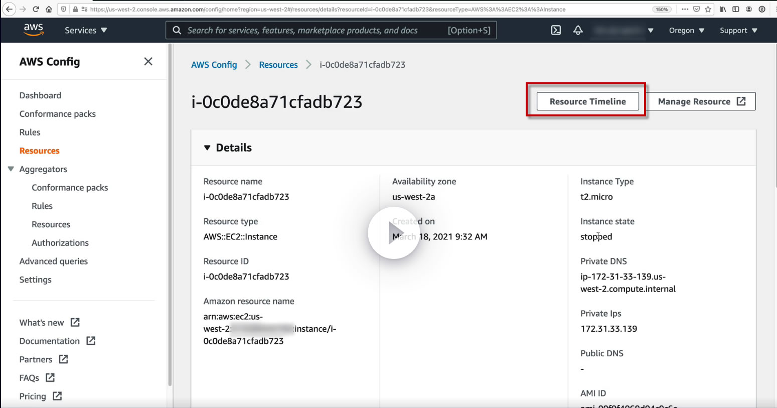This screenshot has height=408, width=777.
Task: Open the Firefox account icon
Action: point(749,9)
